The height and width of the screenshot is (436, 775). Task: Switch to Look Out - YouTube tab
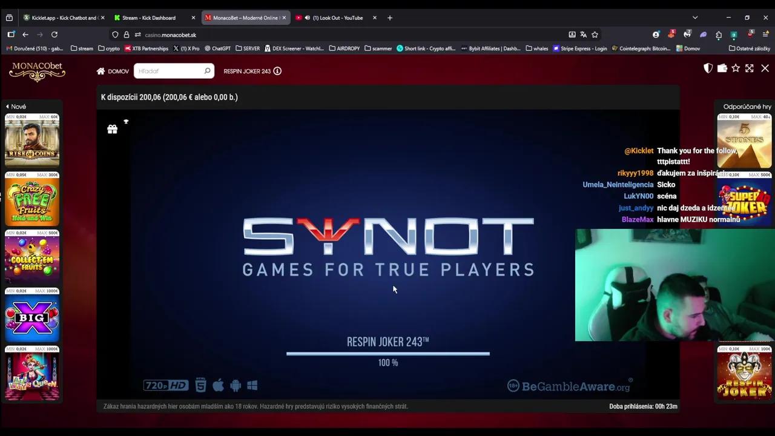click(336, 18)
